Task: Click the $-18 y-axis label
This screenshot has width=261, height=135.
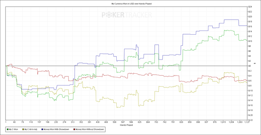Action: [251, 110]
